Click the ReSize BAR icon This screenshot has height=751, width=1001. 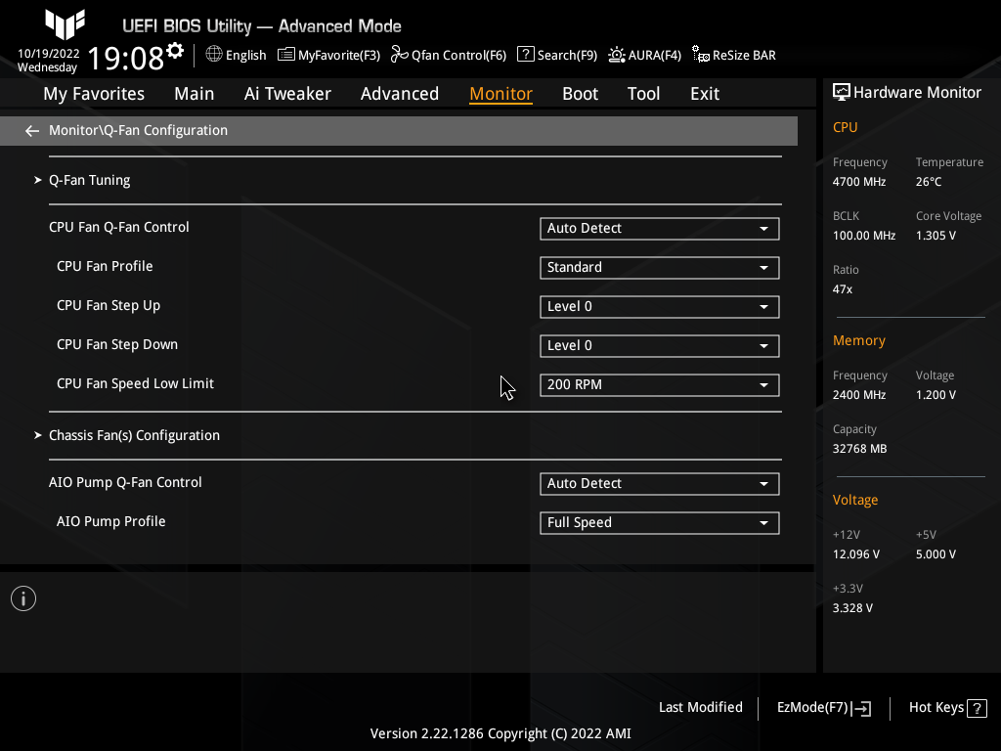pyautogui.click(x=699, y=55)
